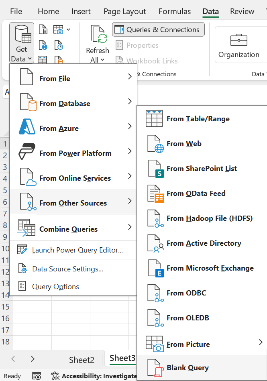The image size is (267, 381).
Task: Click the next sheet navigation arrow
Action: [33, 359]
